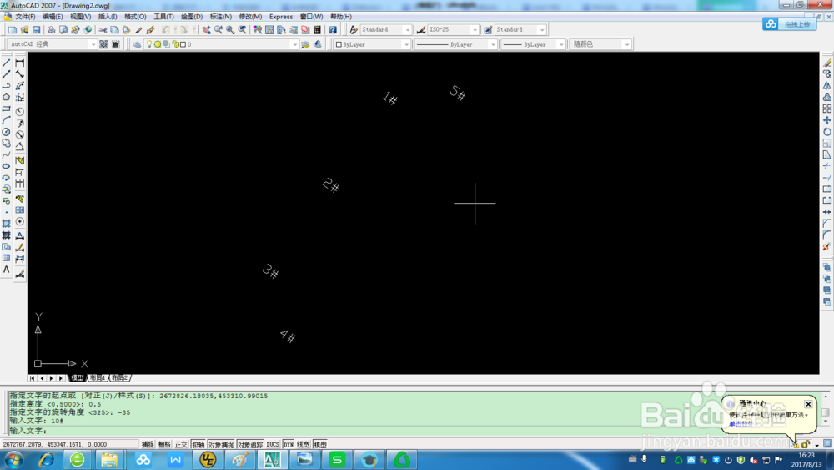The height and width of the screenshot is (470, 834).
Task: Open the Layer Properties Manager icon
Action: point(138,44)
